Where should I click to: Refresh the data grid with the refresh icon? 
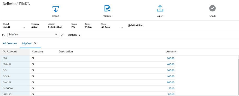(3, 35)
